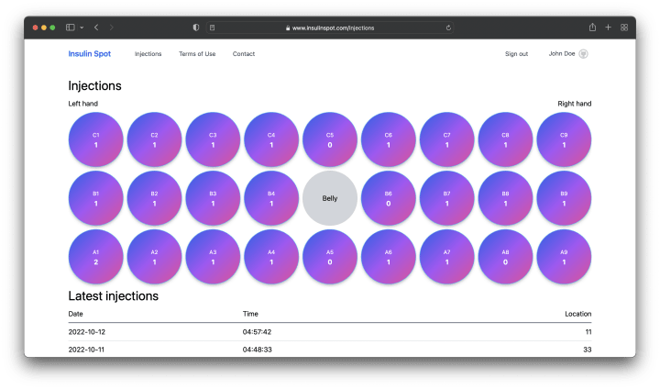Show tab overview grid icon
Screen dimensions: 660x389
click(x=624, y=28)
